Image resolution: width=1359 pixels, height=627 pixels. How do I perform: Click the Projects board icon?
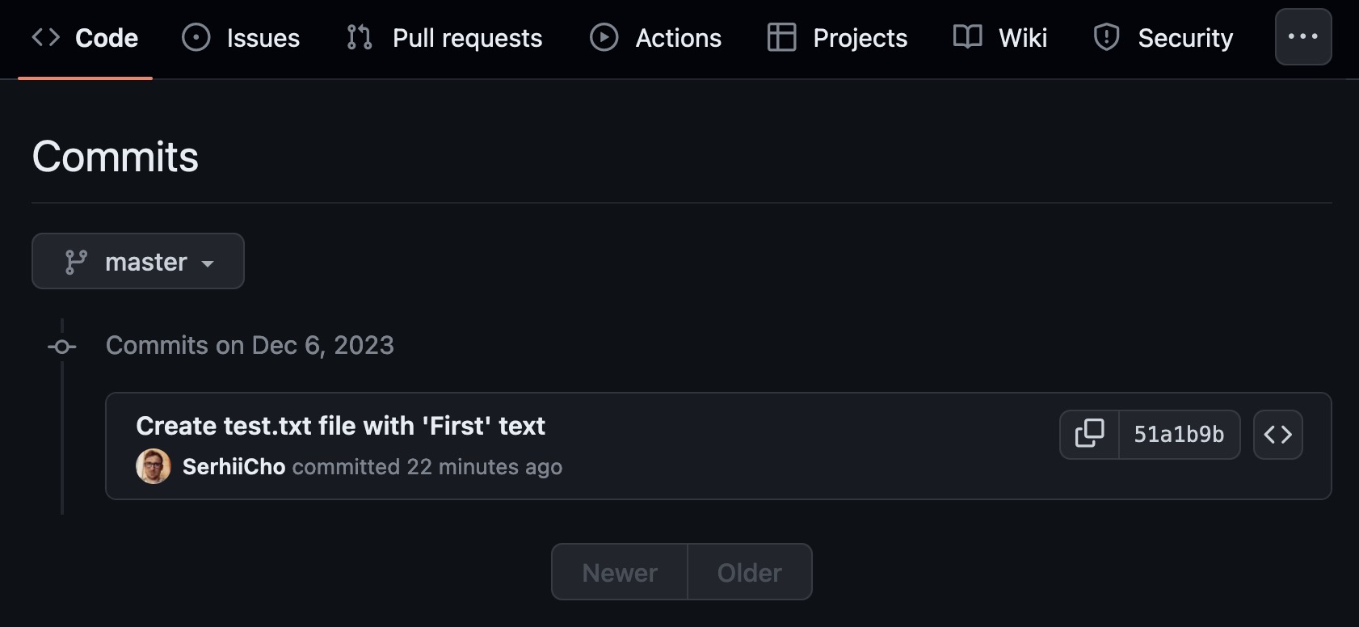780,36
